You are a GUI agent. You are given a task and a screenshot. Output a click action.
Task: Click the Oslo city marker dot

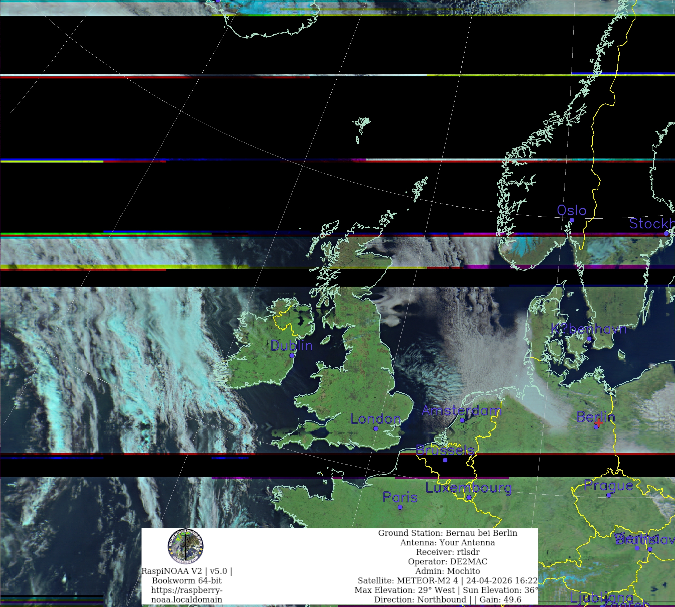tap(572, 220)
